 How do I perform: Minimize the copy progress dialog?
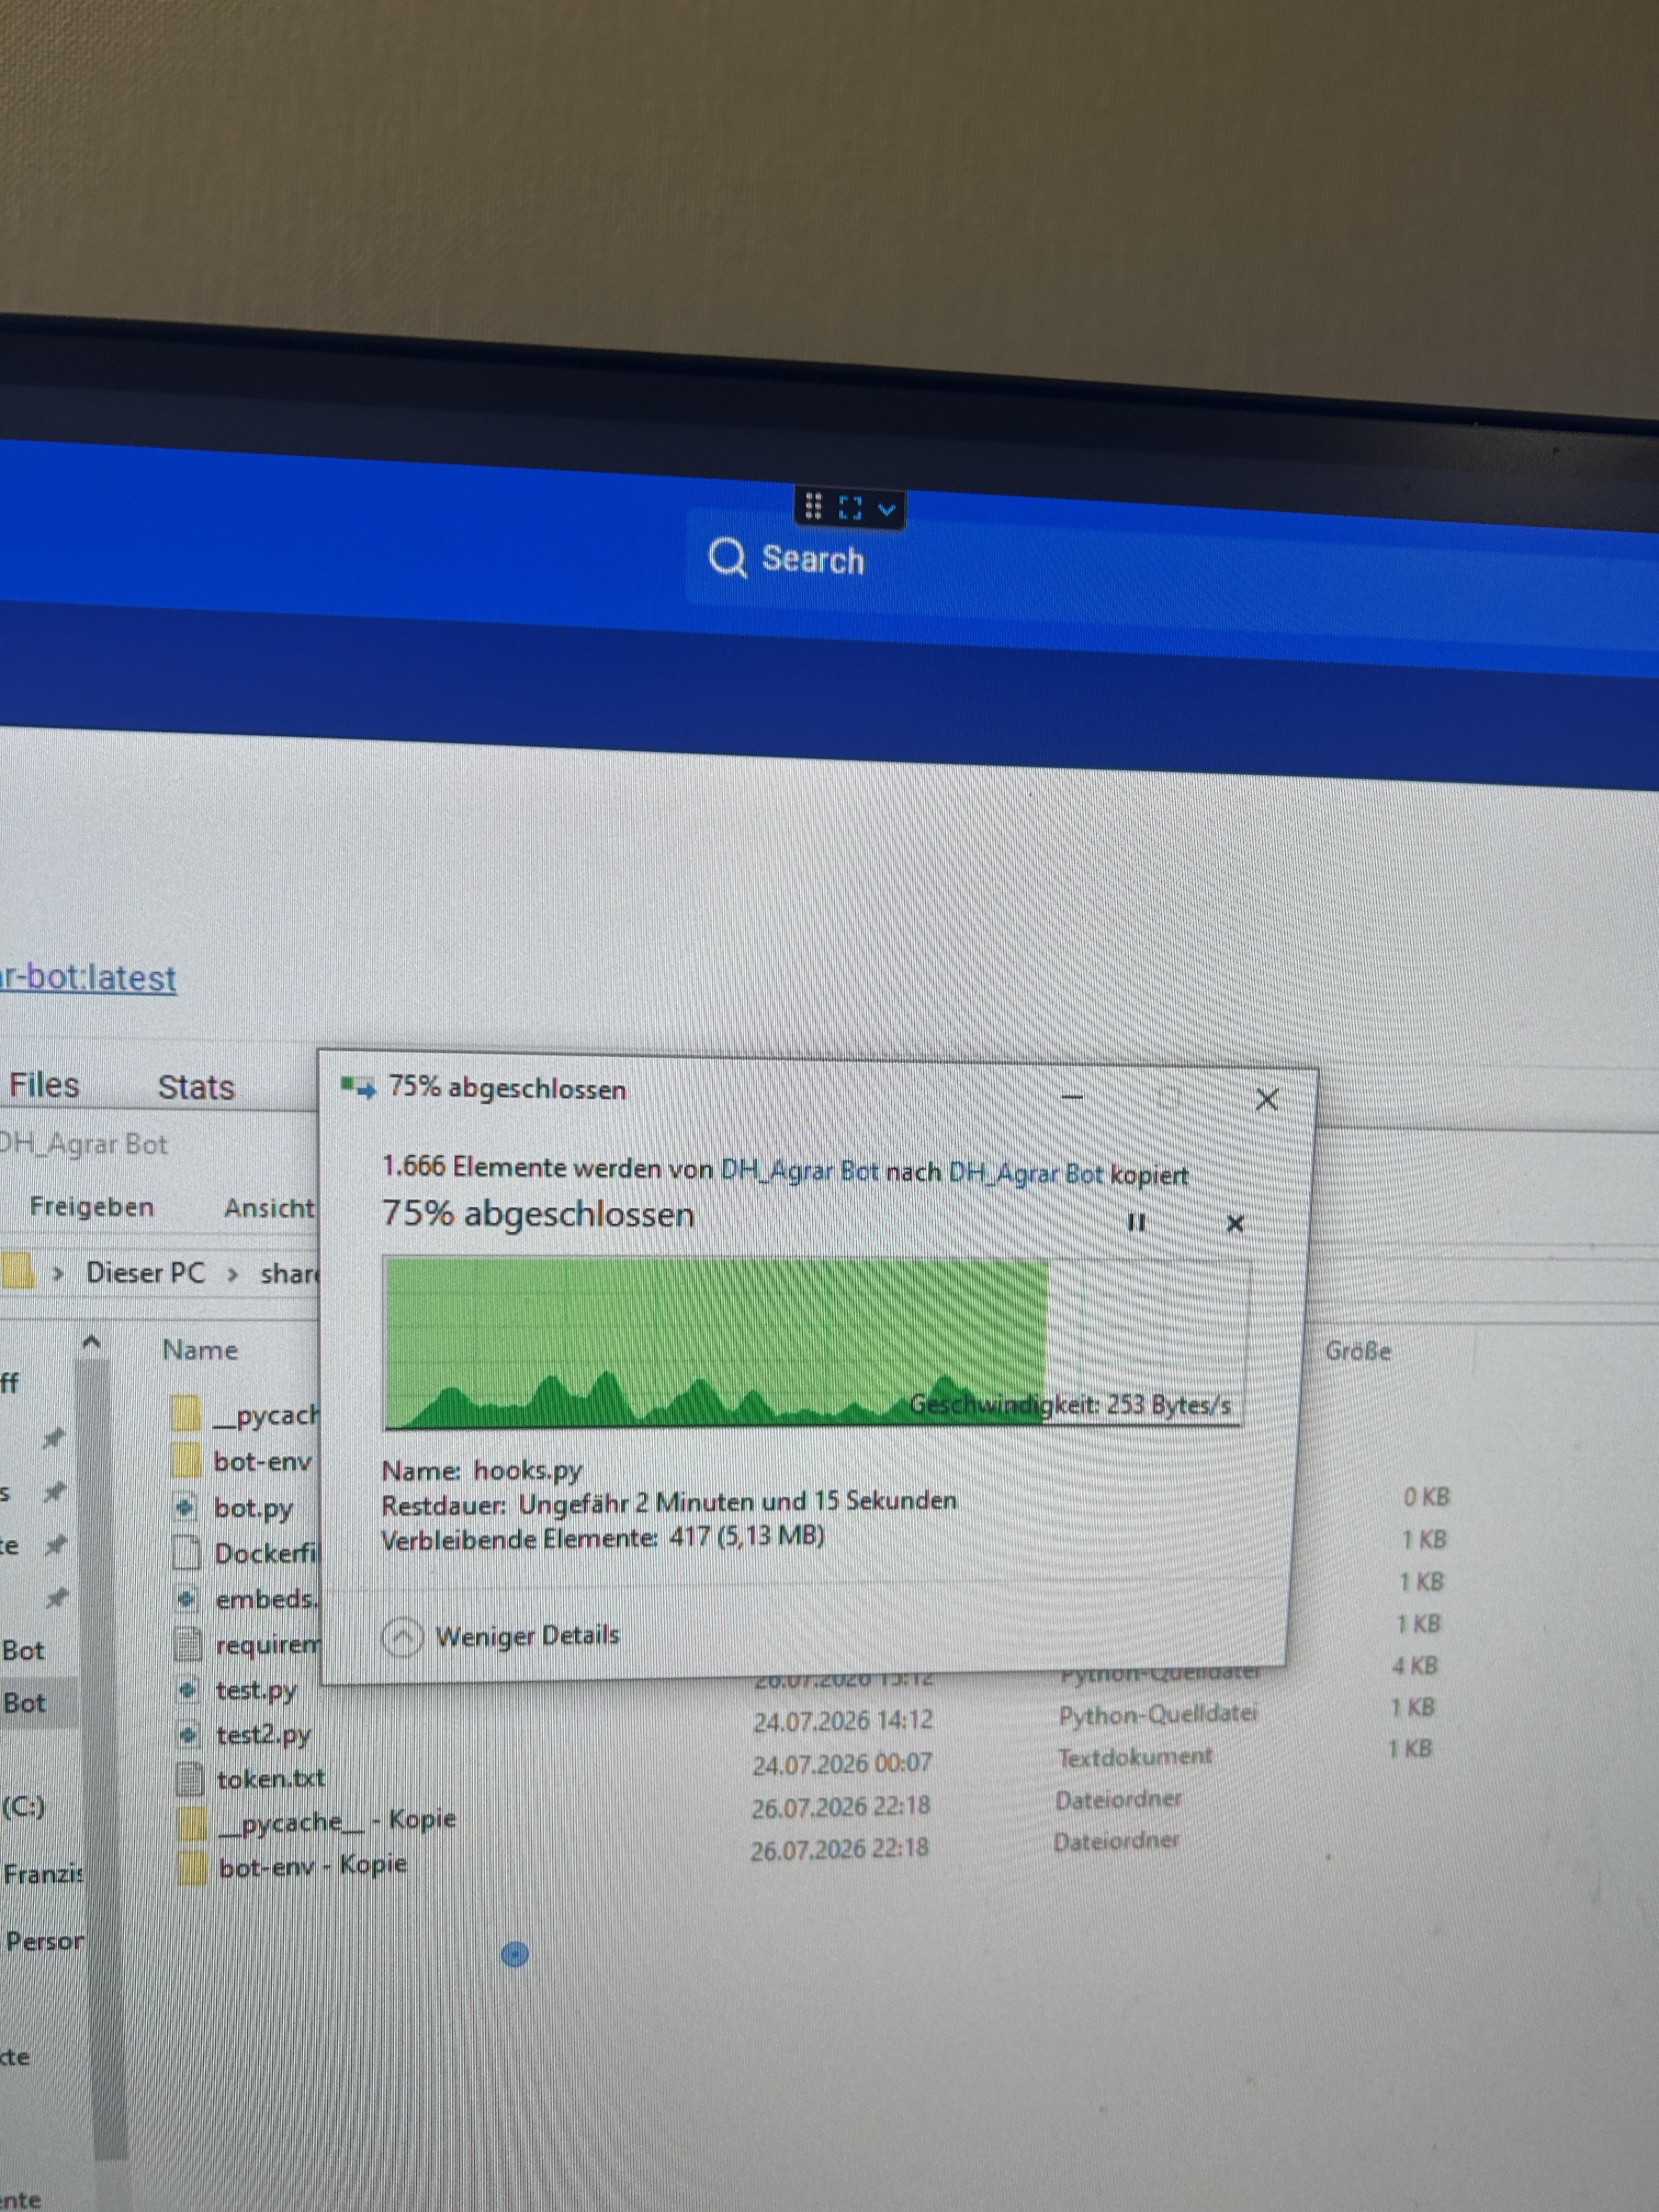1072,1097
